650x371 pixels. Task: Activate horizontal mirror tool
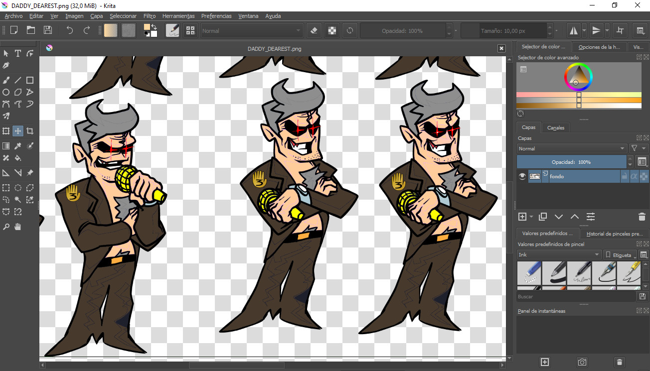coord(574,30)
